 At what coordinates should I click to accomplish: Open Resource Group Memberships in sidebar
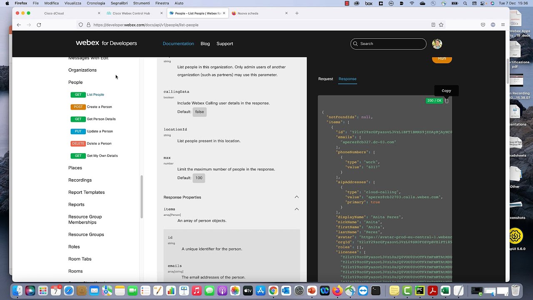tap(85, 220)
